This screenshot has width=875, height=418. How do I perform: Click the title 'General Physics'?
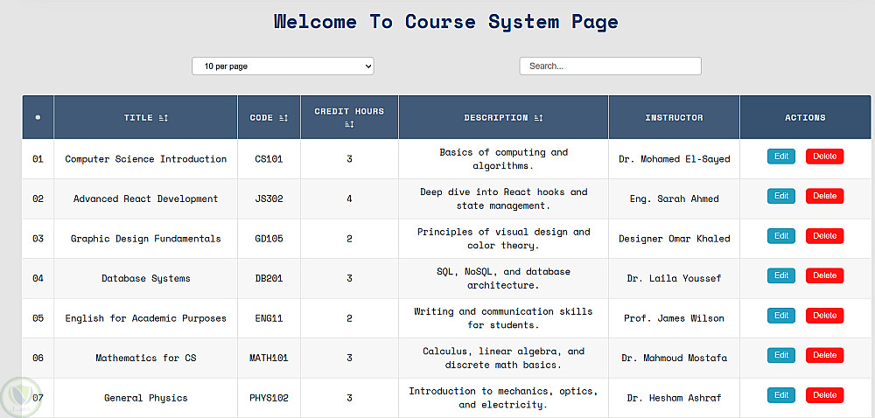145,398
